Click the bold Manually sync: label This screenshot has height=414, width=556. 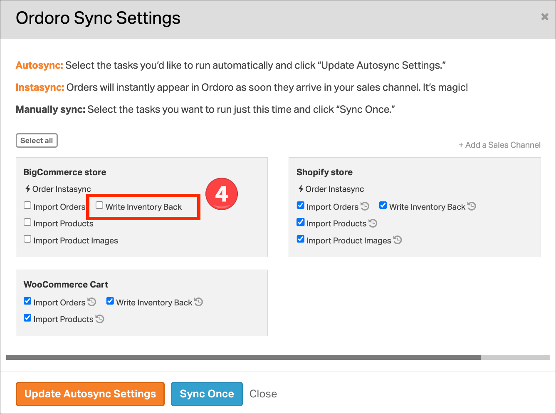pyautogui.click(x=50, y=109)
